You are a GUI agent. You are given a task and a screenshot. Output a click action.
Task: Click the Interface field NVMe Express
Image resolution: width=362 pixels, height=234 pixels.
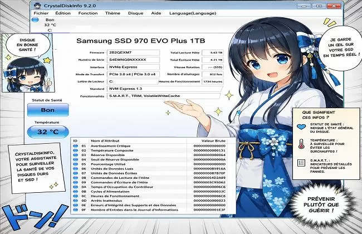pos(133,67)
